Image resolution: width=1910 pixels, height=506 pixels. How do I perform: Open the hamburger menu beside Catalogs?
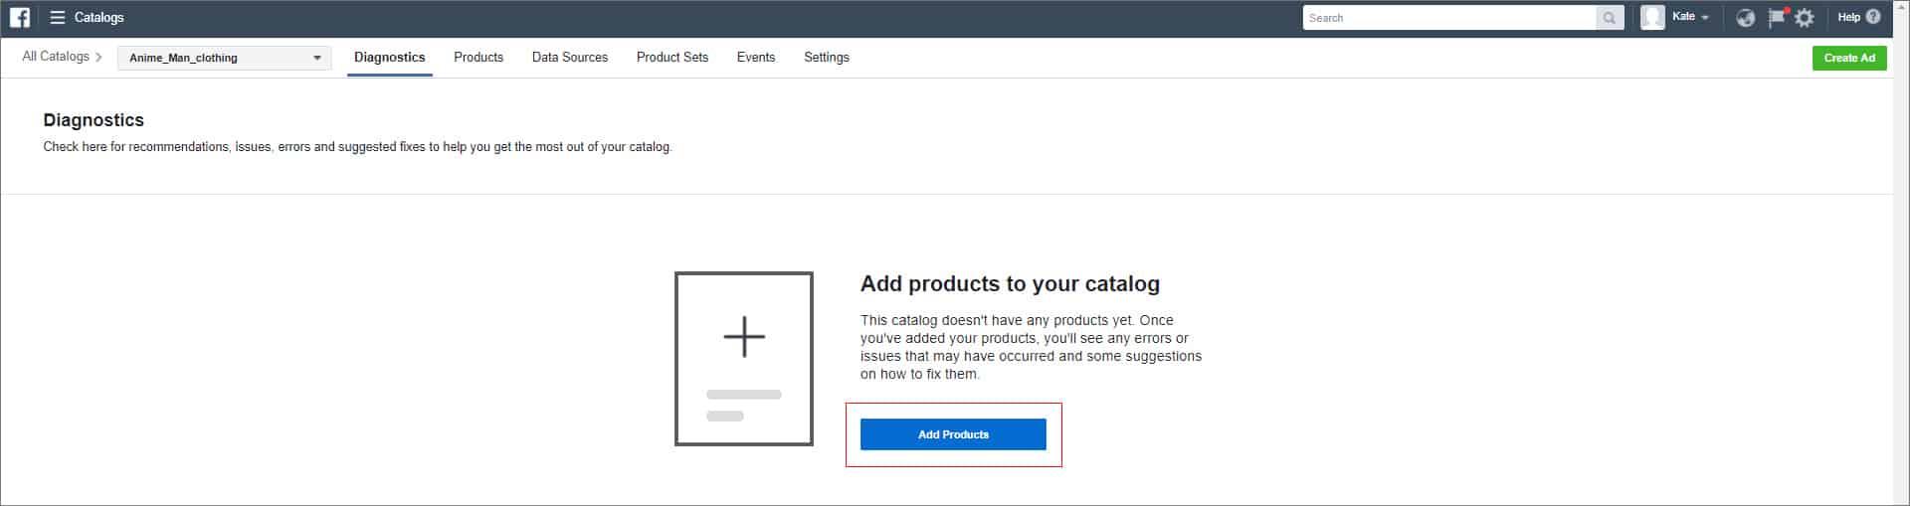pos(58,17)
